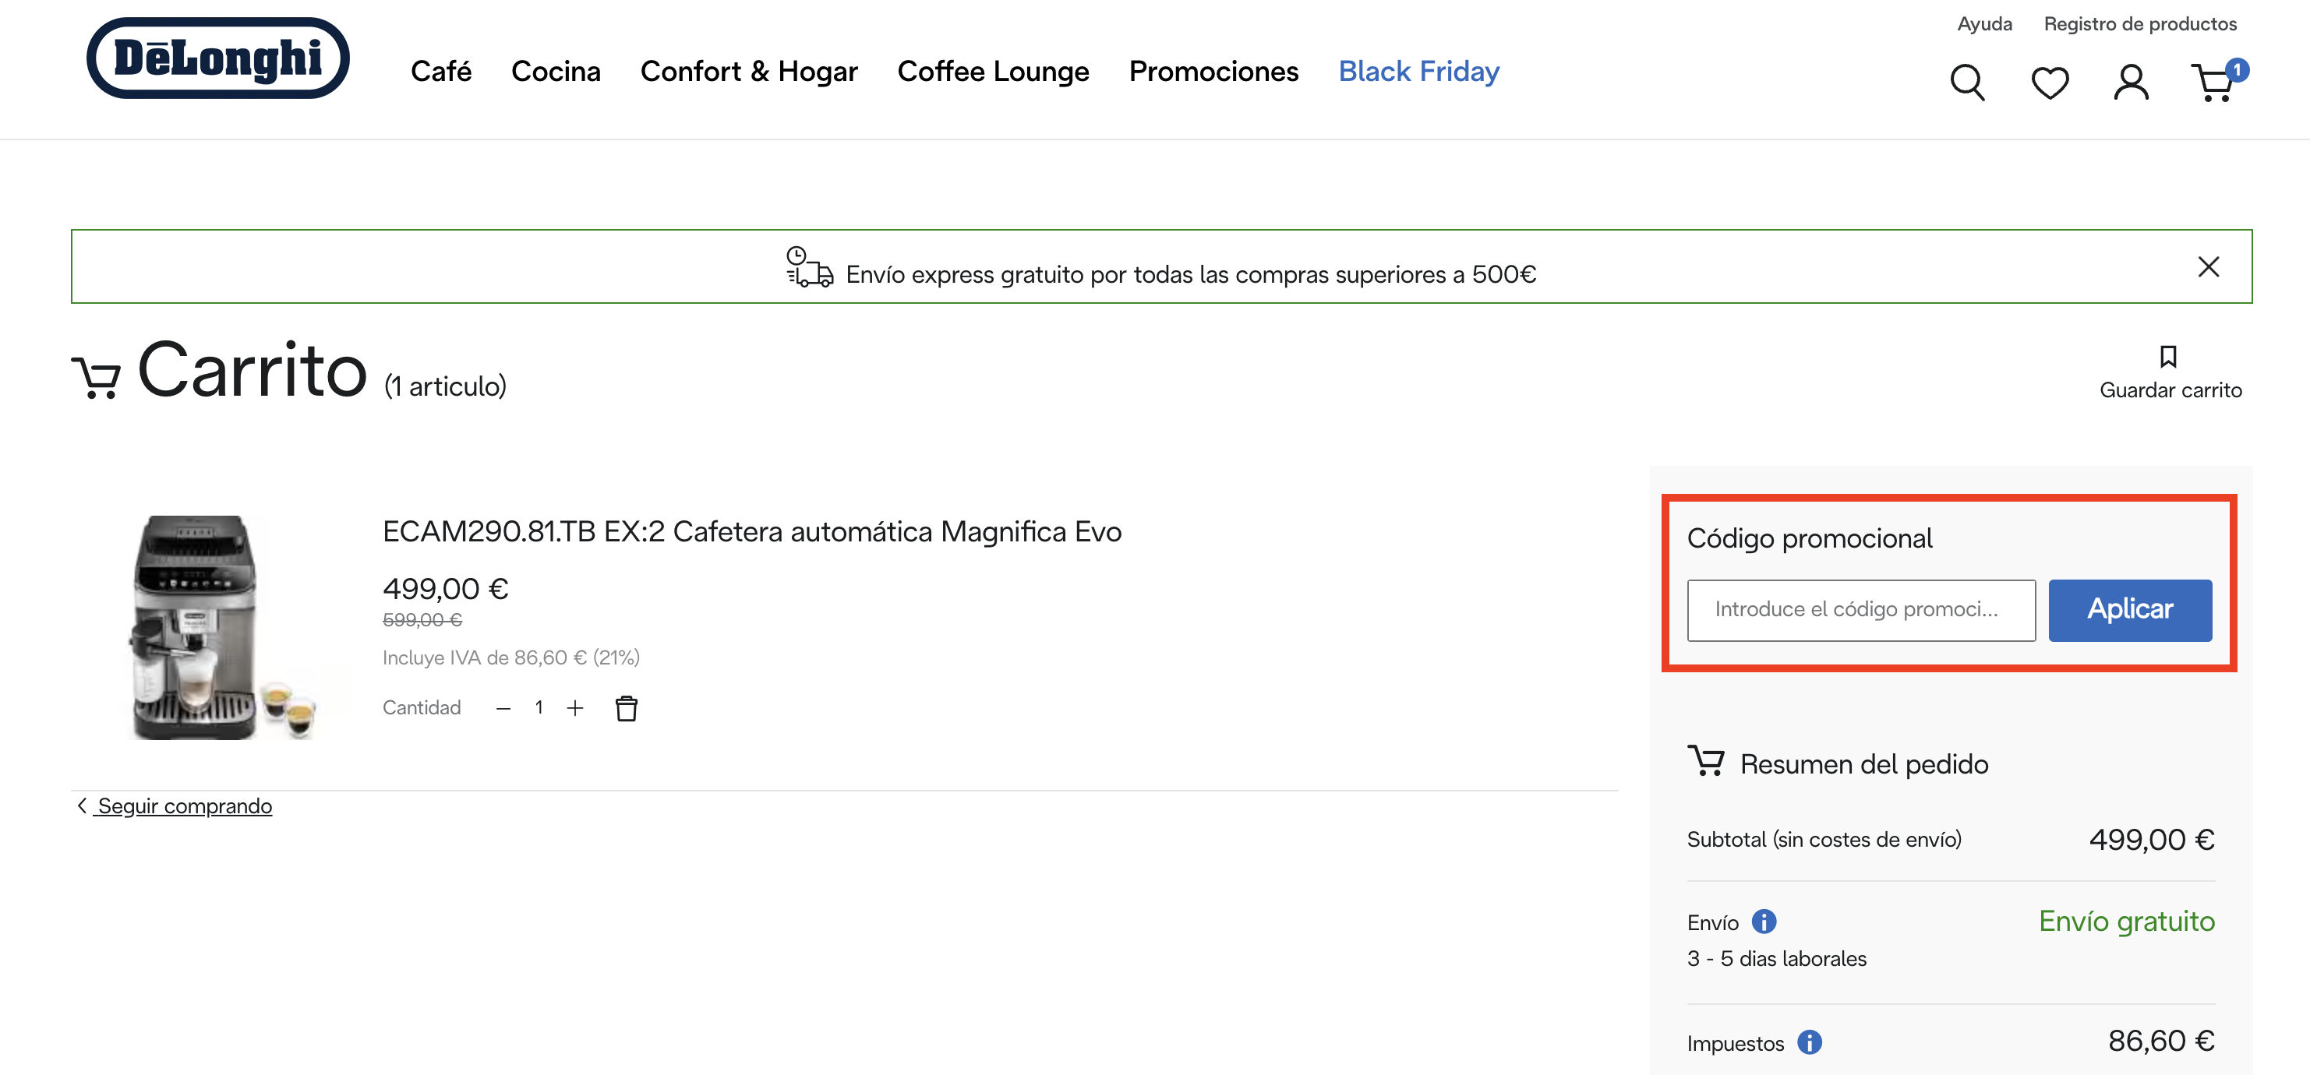Image resolution: width=2310 pixels, height=1075 pixels.
Task: Click the Aplicar promo code button
Action: (2130, 610)
